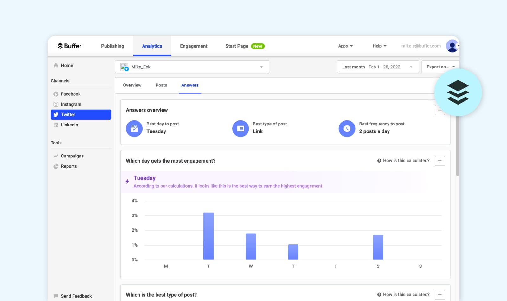Select the Answers subtab
Image resolution: width=507 pixels, height=301 pixels.
[190, 85]
